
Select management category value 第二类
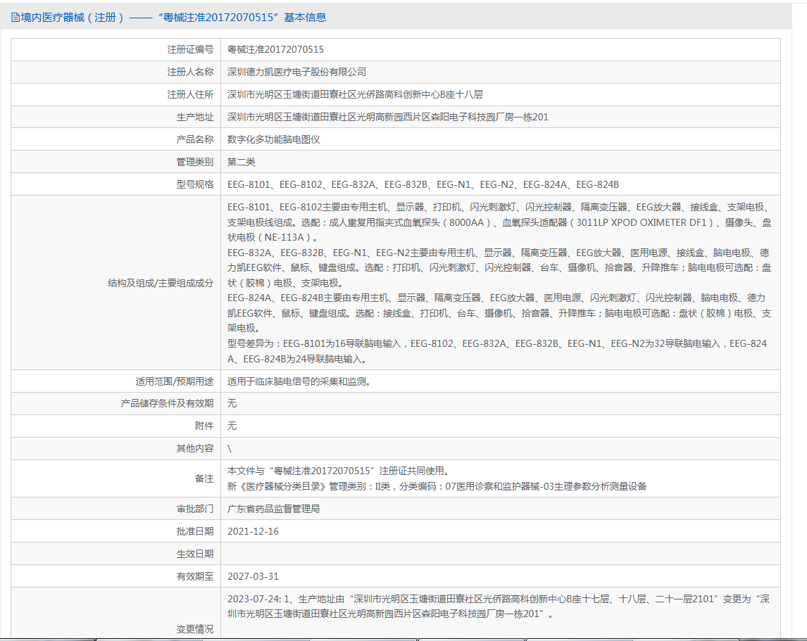[x=241, y=162]
